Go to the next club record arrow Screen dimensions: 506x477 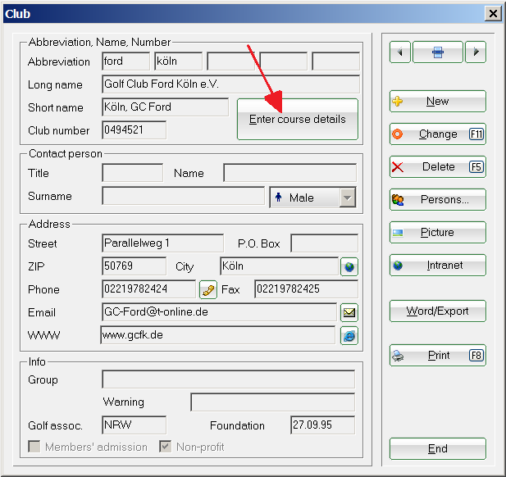pyautogui.click(x=476, y=52)
